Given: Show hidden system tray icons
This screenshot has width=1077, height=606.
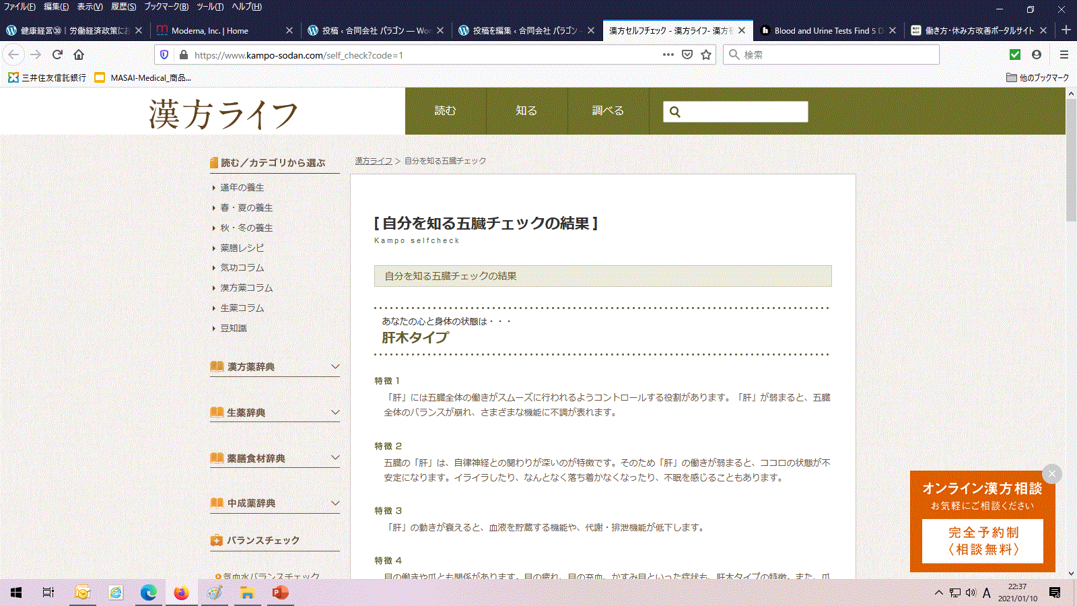Looking at the screenshot, I should (938, 593).
